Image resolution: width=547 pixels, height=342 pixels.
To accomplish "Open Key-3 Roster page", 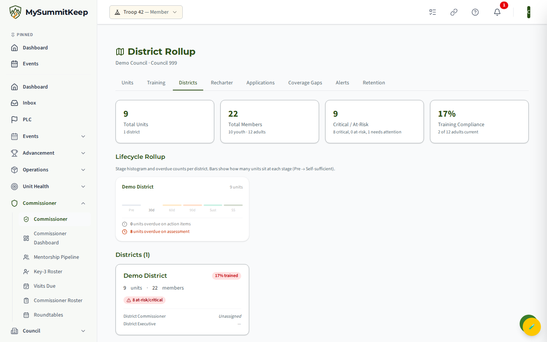I will (x=55, y=272).
